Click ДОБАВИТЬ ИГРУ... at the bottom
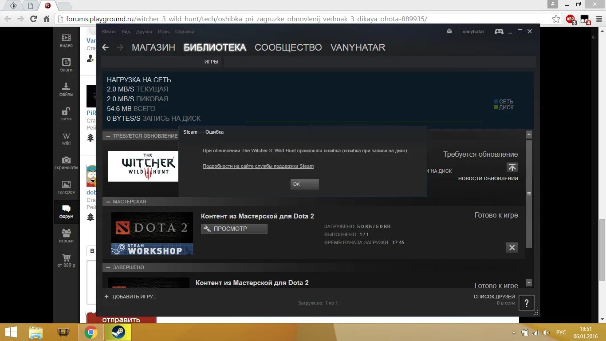This screenshot has width=606, height=341. (134, 297)
